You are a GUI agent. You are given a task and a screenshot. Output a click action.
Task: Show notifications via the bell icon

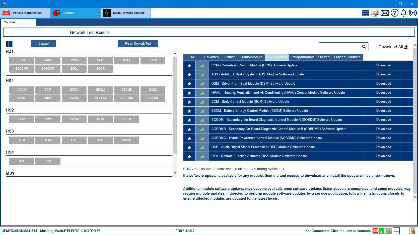click(403, 13)
